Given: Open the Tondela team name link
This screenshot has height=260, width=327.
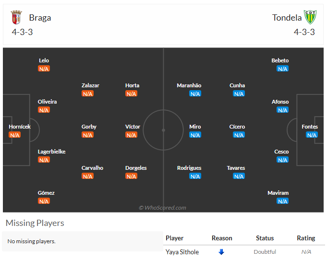Looking at the screenshot, I should (x=287, y=18).
